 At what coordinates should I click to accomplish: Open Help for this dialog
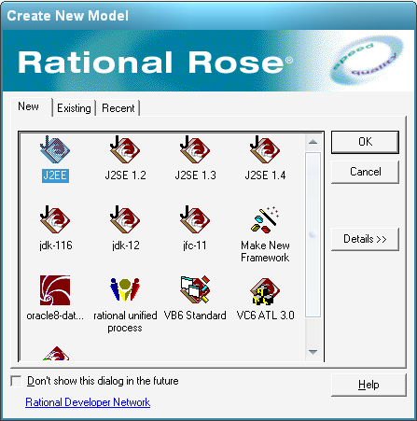(368, 385)
